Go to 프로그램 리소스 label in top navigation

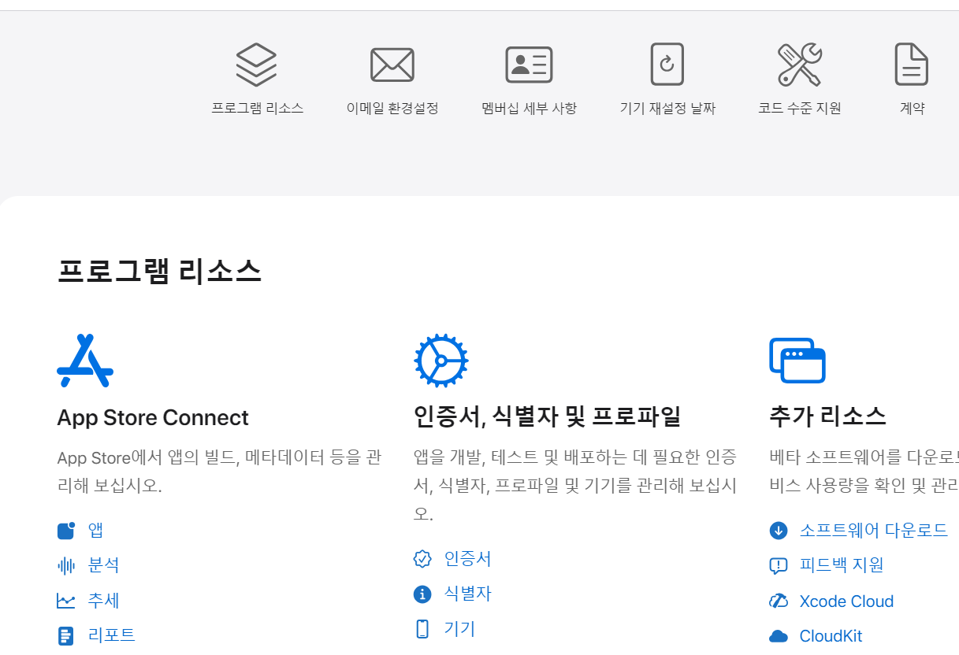pyautogui.click(x=257, y=109)
